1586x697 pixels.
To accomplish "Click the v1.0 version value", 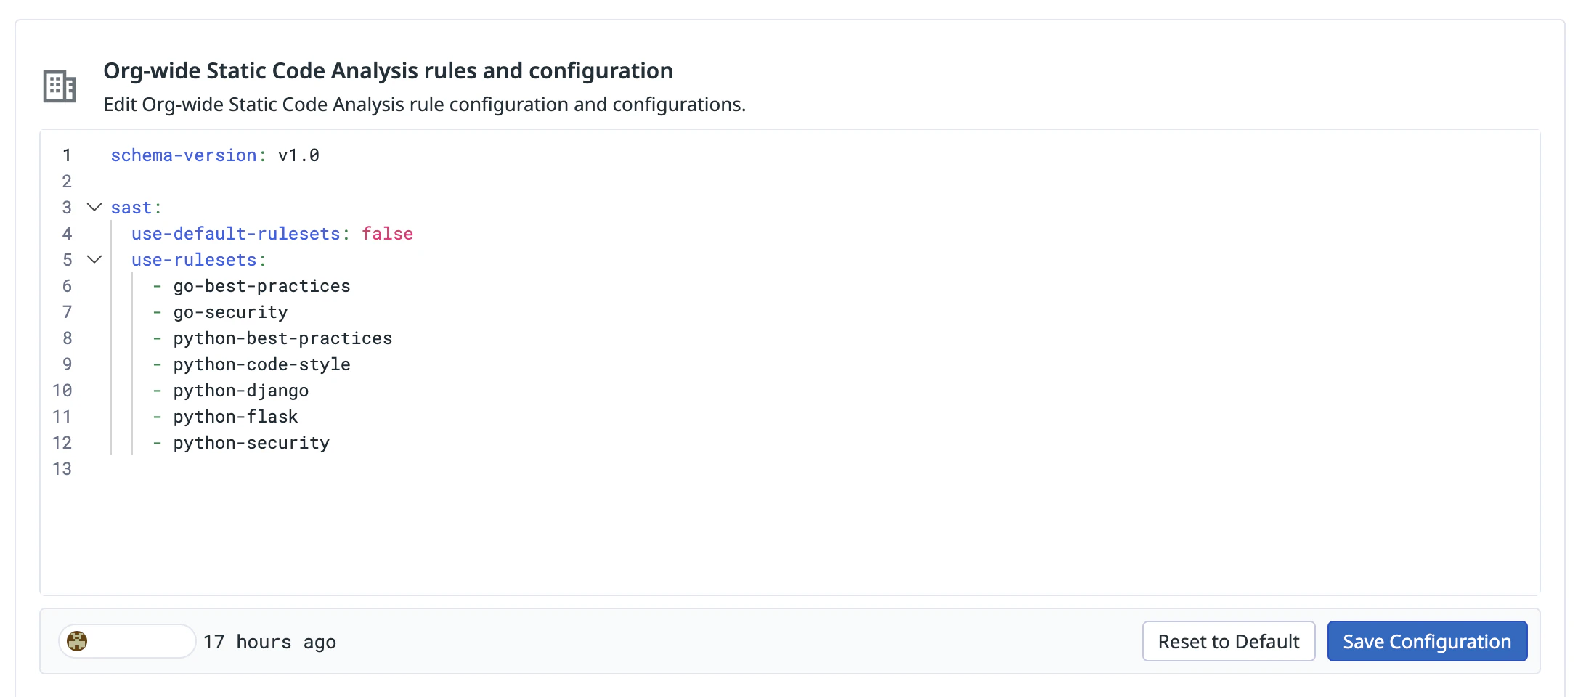I will tap(298, 155).
